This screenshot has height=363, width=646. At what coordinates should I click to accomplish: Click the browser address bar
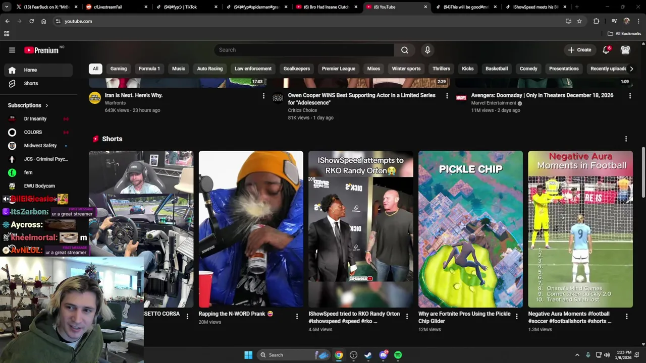click(x=308, y=21)
